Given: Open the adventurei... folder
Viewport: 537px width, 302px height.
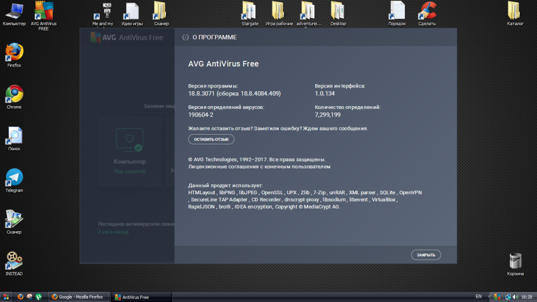Looking at the screenshot, I should click(x=309, y=14).
